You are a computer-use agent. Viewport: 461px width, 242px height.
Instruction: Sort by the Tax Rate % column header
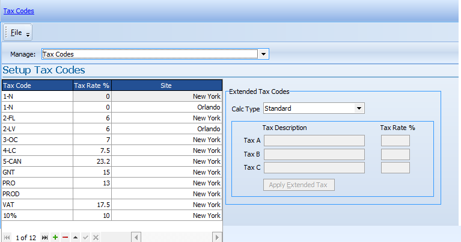tap(92, 85)
